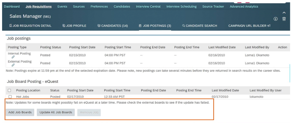This screenshot has width=302, height=128.
Task: Click the 12:33 AM PST start time
Action: pos(115,97)
